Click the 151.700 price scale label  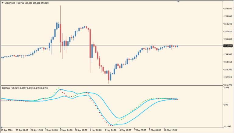pyautogui.click(x=228, y=85)
